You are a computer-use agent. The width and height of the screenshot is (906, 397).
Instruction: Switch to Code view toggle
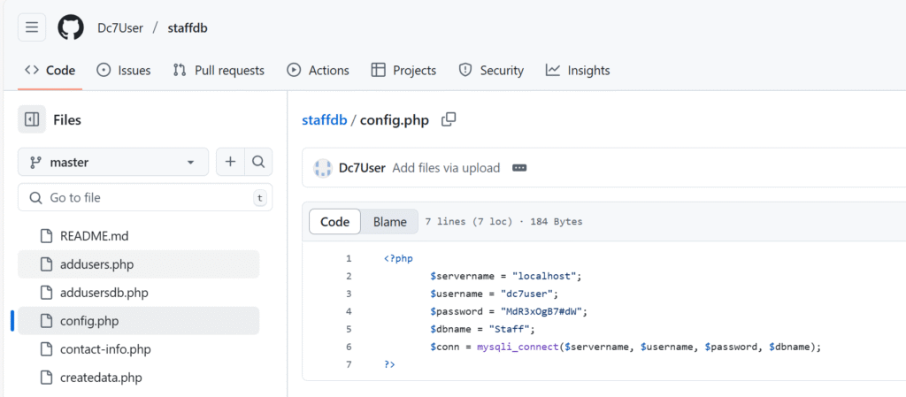click(x=335, y=222)
